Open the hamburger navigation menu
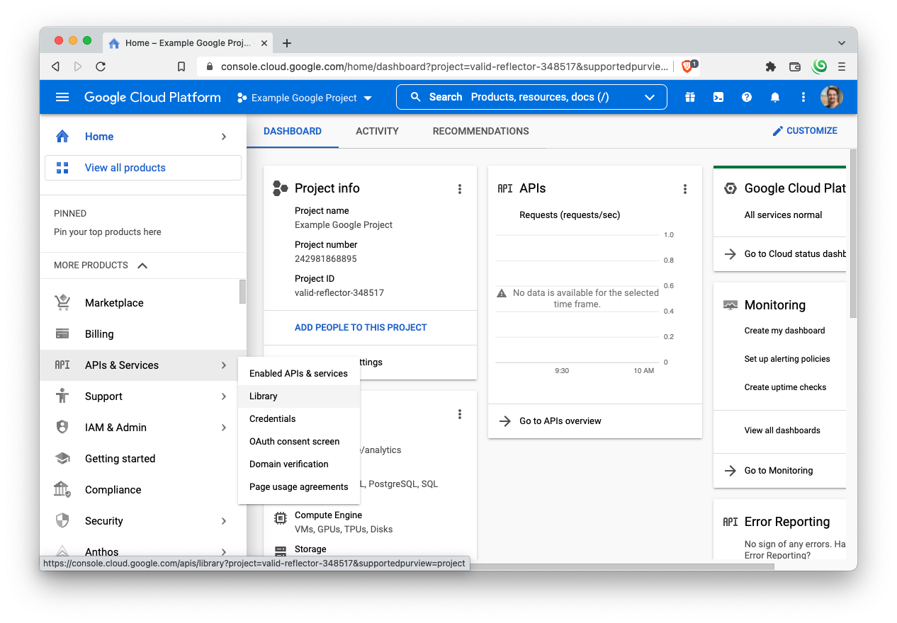This screenshot has height=623, width=897. pos(62,97)
